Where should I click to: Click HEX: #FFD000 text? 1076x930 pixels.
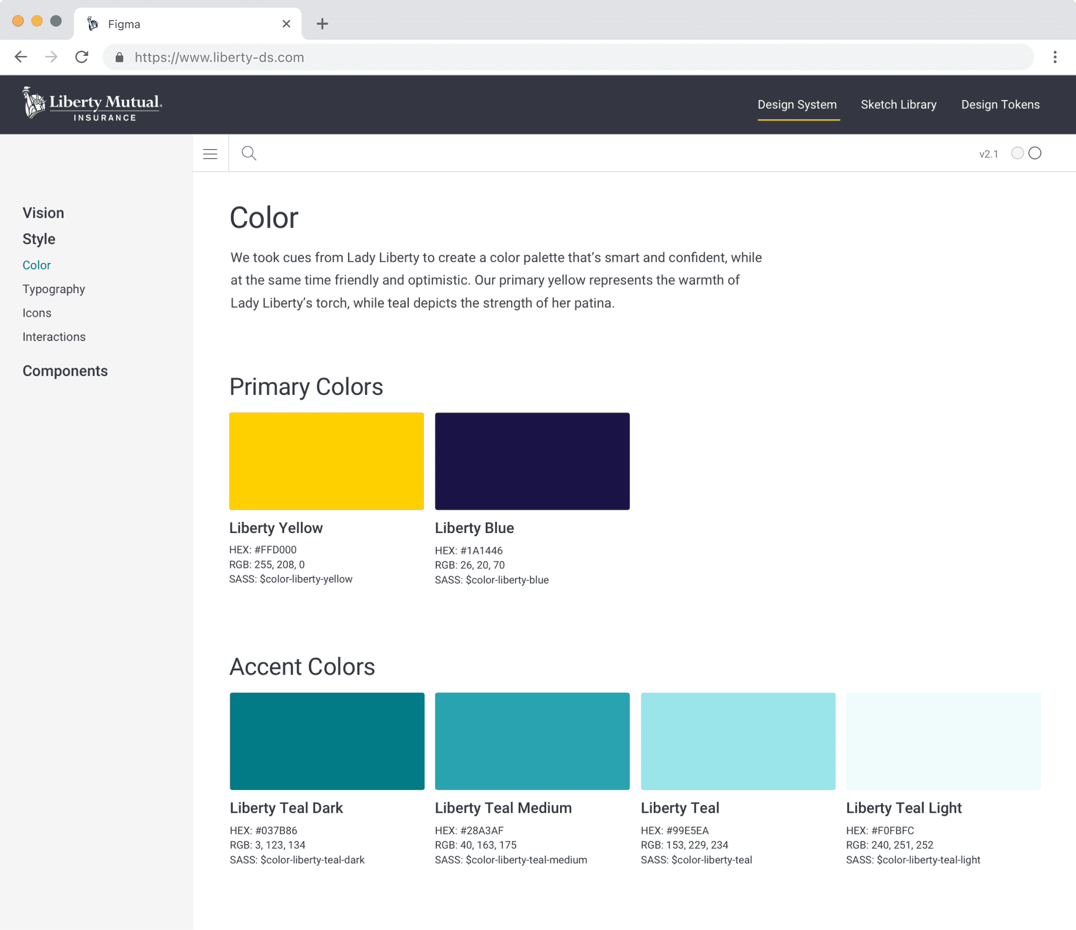(263, 550)
